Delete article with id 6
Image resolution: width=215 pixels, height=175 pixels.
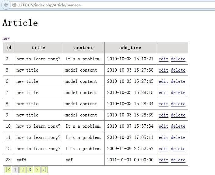point(178,81)
